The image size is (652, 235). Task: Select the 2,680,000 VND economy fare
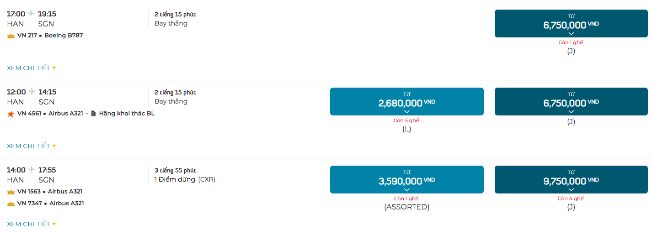pos(406,102)
